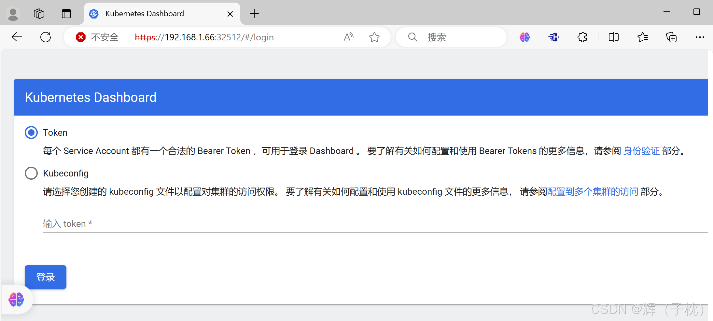Open the extensions puzzle icon
The image size is (713, 321).
[582, 37]
